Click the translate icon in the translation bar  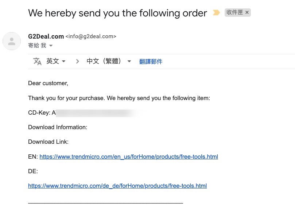coord(37,62)
